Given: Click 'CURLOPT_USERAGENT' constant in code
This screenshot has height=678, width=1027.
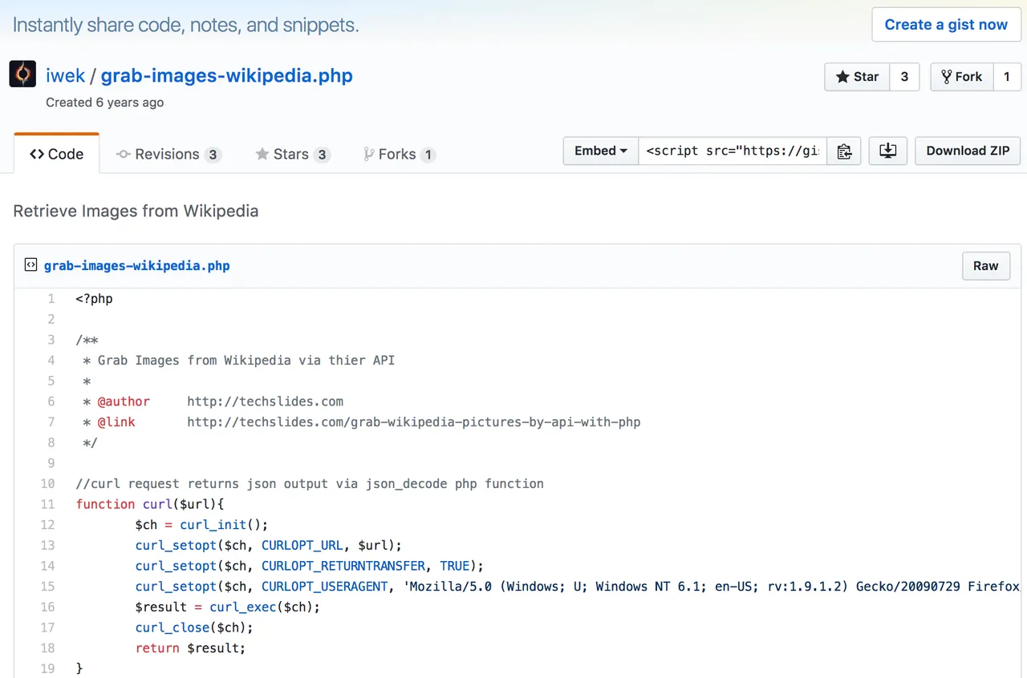Looking at the screenshot, I should click(x=325, y=587).
